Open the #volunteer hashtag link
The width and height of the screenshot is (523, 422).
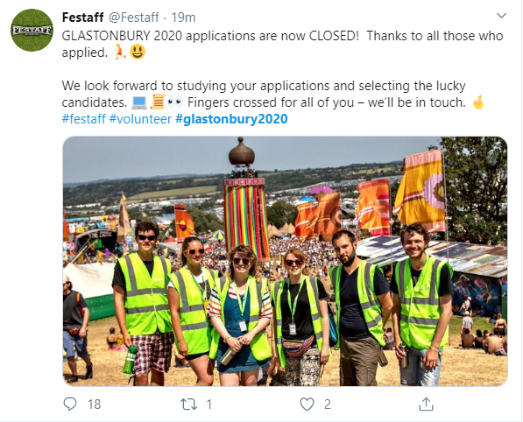140,119
